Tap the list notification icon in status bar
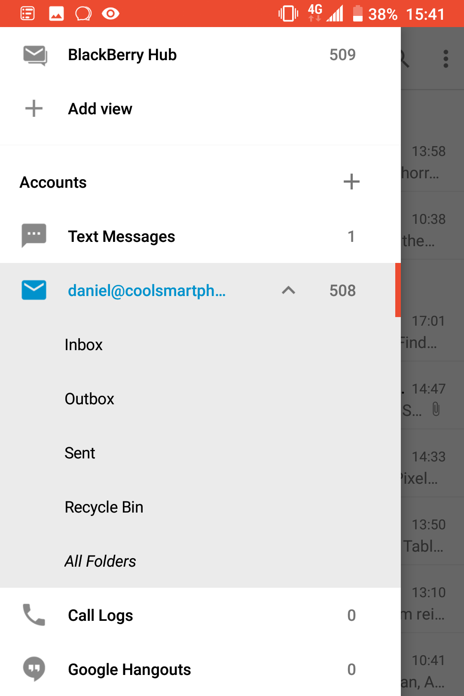The height and width of the screenshot is (696, 464). coord(27,14)
